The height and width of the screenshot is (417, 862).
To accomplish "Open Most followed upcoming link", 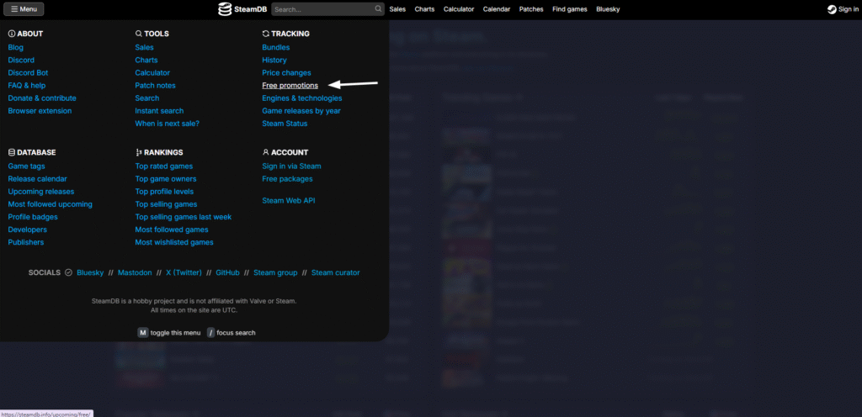I will pyautogui.click(x=50, y=204).
